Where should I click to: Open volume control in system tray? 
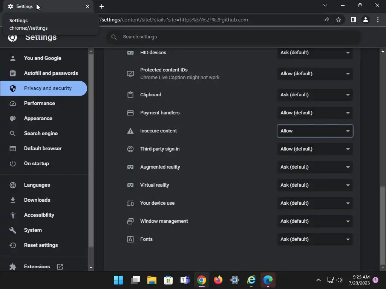(x=339, y=280)
